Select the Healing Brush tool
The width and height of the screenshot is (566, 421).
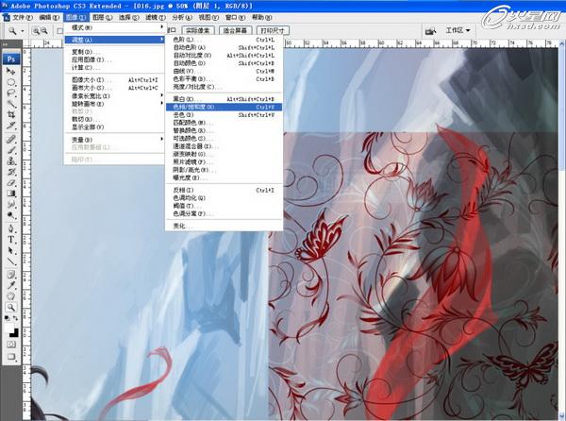[x=10, y=139]
